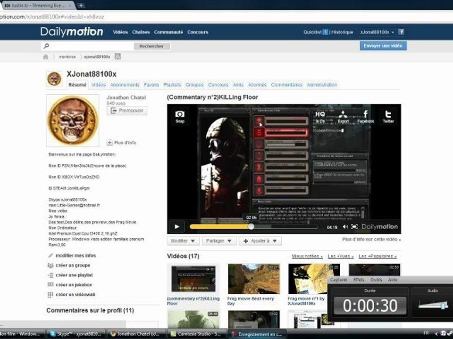Click the Export icon on the player
This screenshot has height=339, width=453.
click(343, 116)
